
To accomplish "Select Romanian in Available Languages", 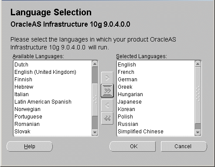I will coord(53,124).
